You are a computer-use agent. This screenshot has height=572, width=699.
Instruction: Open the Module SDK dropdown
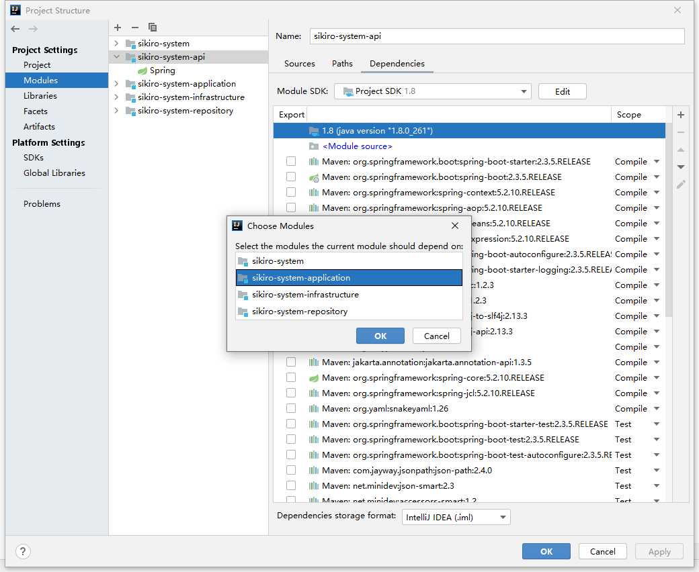point(432,91)
